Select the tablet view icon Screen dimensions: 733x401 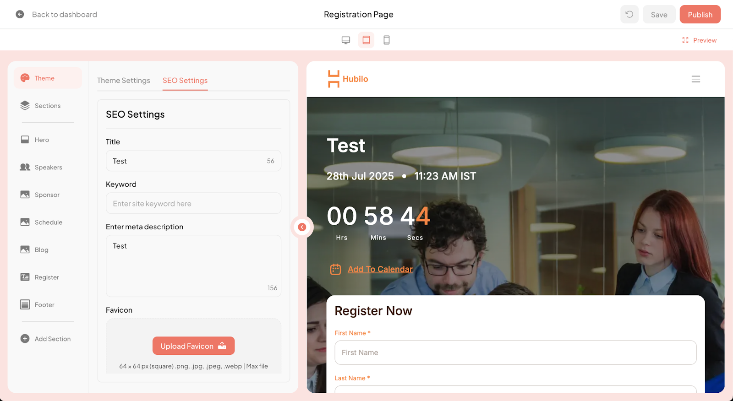(x=366, y=40)
